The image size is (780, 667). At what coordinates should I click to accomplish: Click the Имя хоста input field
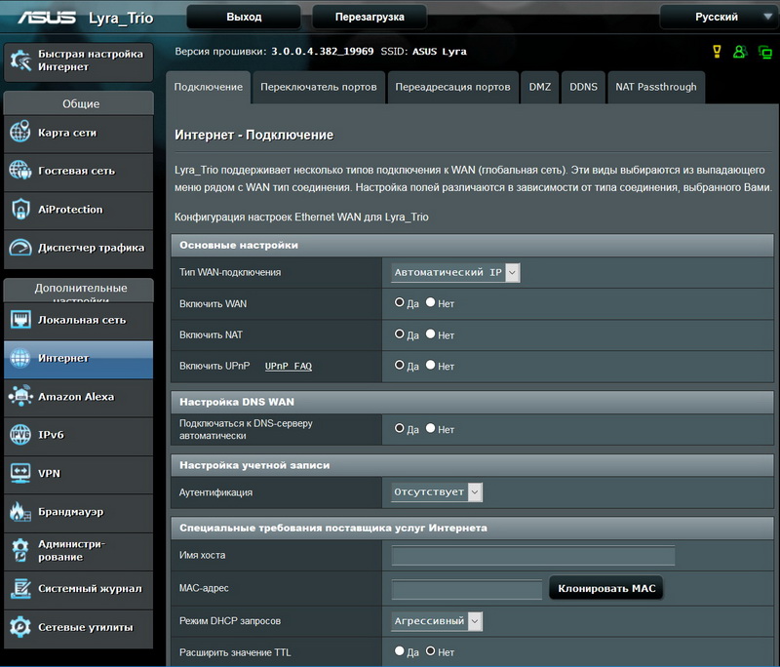click(532, 556)
